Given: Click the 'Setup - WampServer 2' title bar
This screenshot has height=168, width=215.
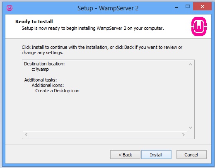Looking at the screenshot, I should point(108,8).
